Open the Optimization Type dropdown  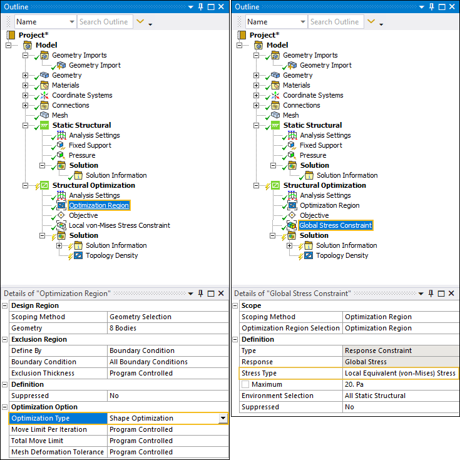(223, 418)
